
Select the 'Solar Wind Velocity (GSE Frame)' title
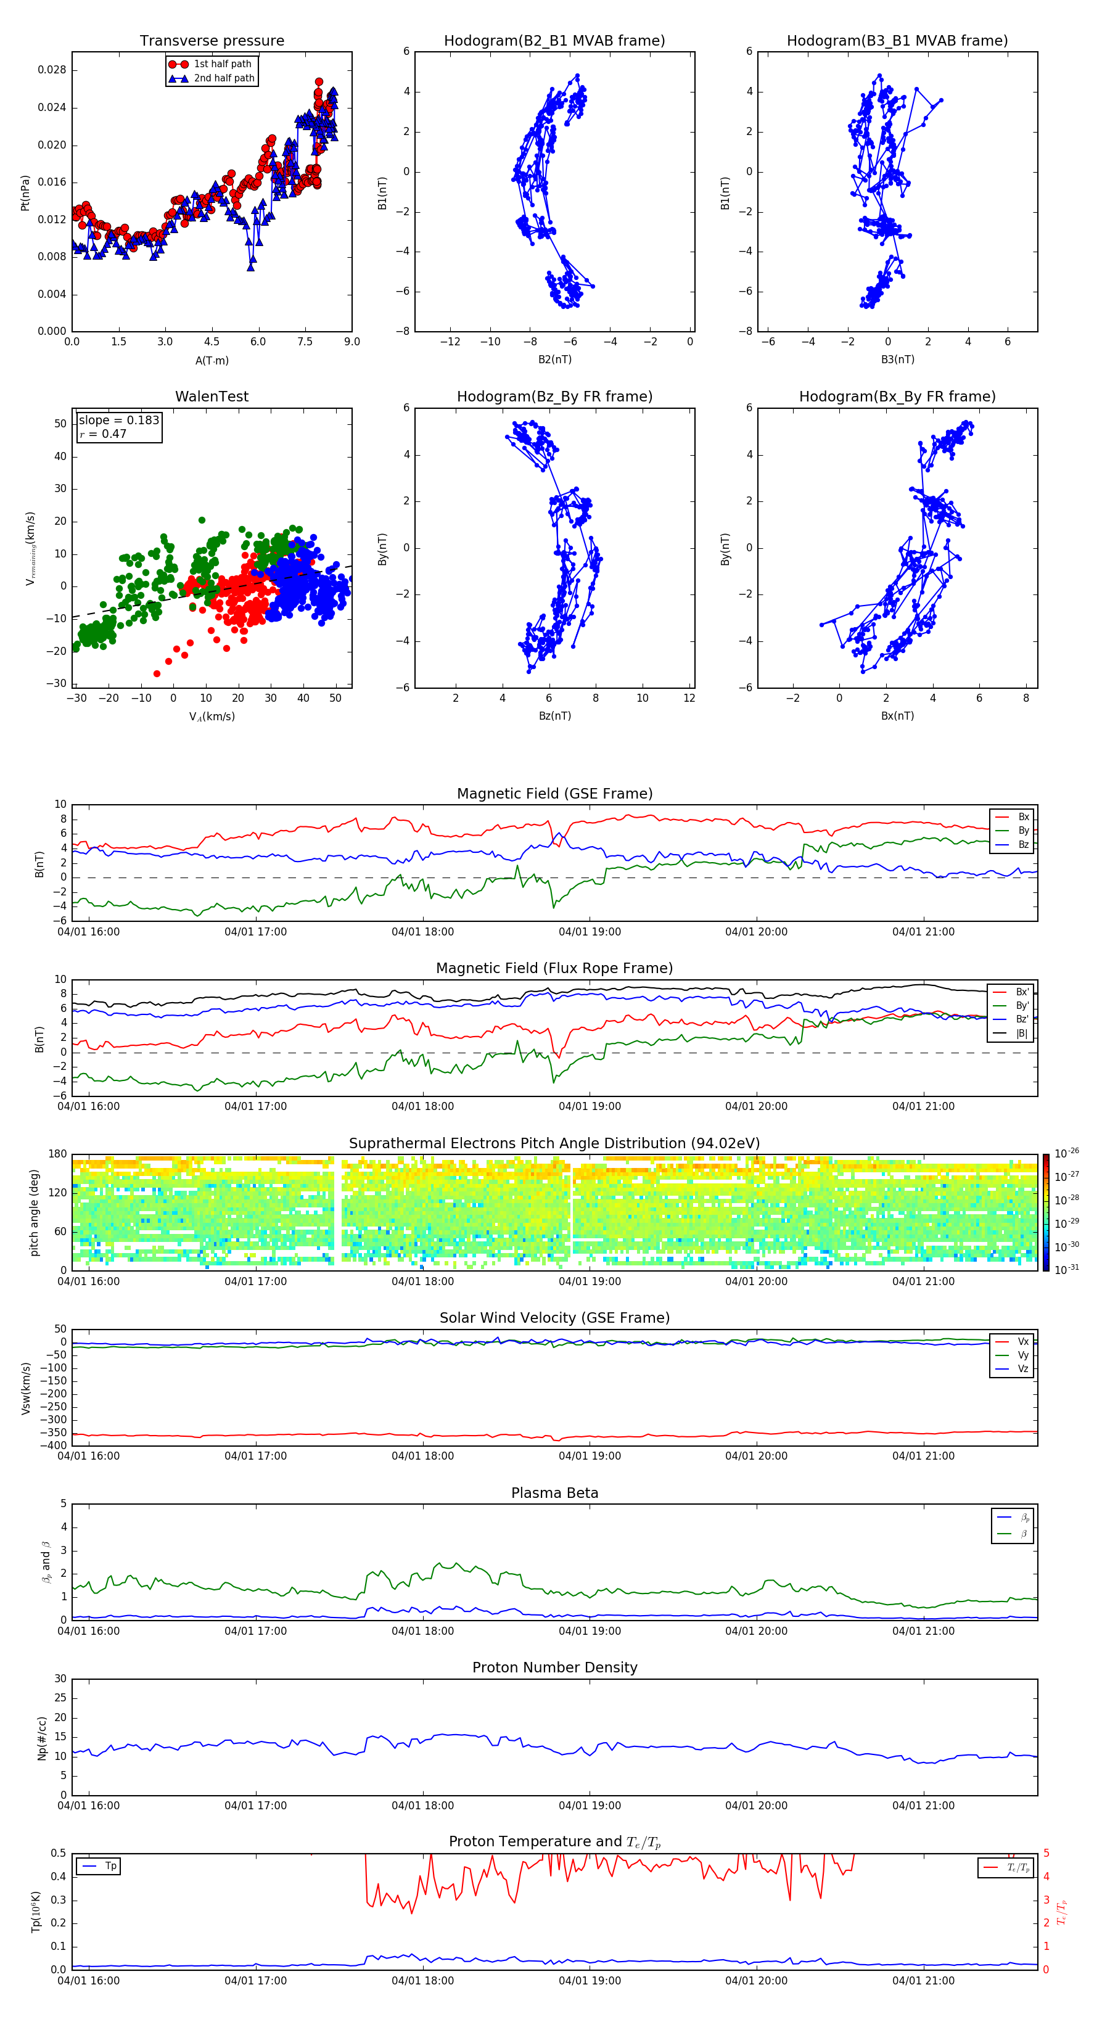tap(554, 1318)
